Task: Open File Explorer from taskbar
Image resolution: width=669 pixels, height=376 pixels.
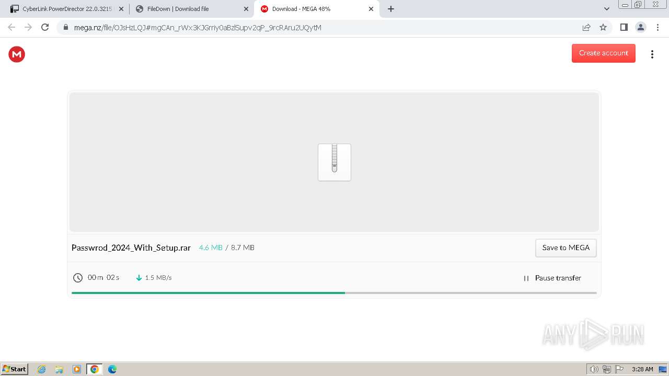Action: point(59,369)
